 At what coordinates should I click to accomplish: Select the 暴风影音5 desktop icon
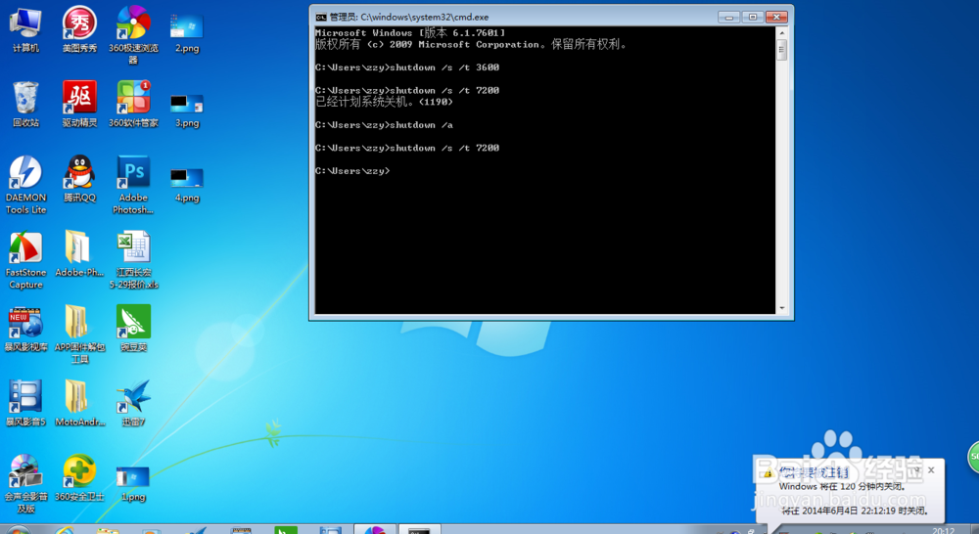point(25,404)
